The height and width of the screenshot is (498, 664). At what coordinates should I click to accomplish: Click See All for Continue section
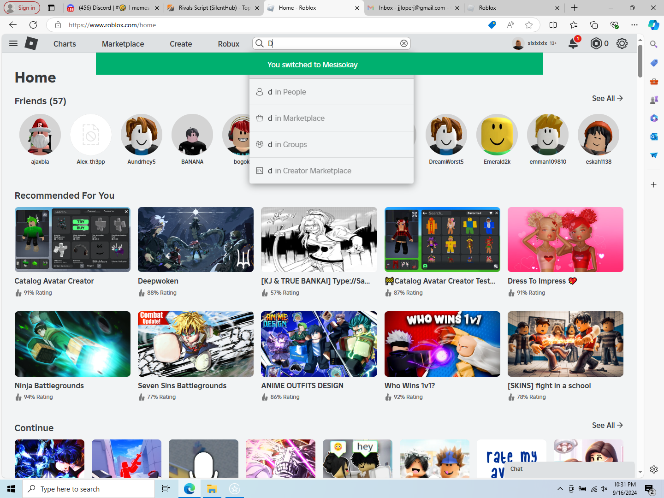(x=607, y=425)
